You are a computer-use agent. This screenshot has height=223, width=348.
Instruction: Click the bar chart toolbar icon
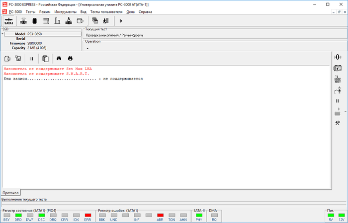(x=57, y=21)
